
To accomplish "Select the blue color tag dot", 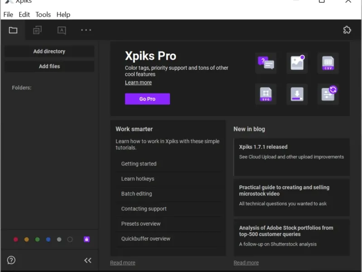I will coord(48,239).
